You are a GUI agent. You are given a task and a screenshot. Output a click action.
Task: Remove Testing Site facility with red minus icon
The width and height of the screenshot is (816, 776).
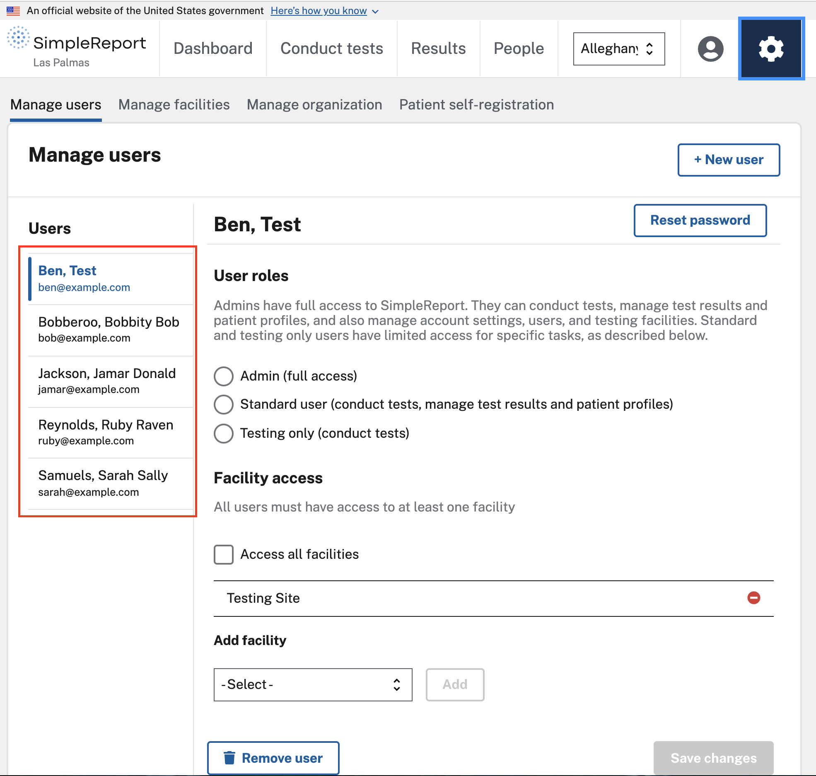(753, 598)
